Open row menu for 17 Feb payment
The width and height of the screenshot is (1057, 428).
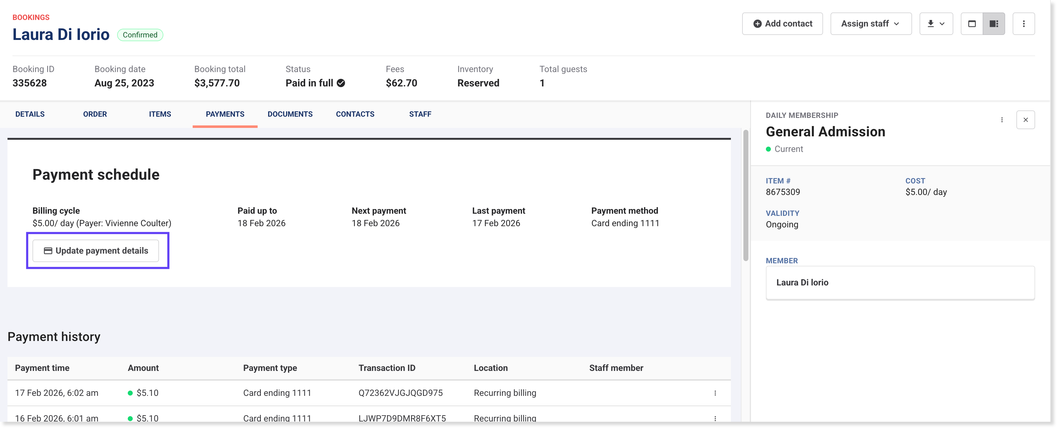[x=715, y=393]
